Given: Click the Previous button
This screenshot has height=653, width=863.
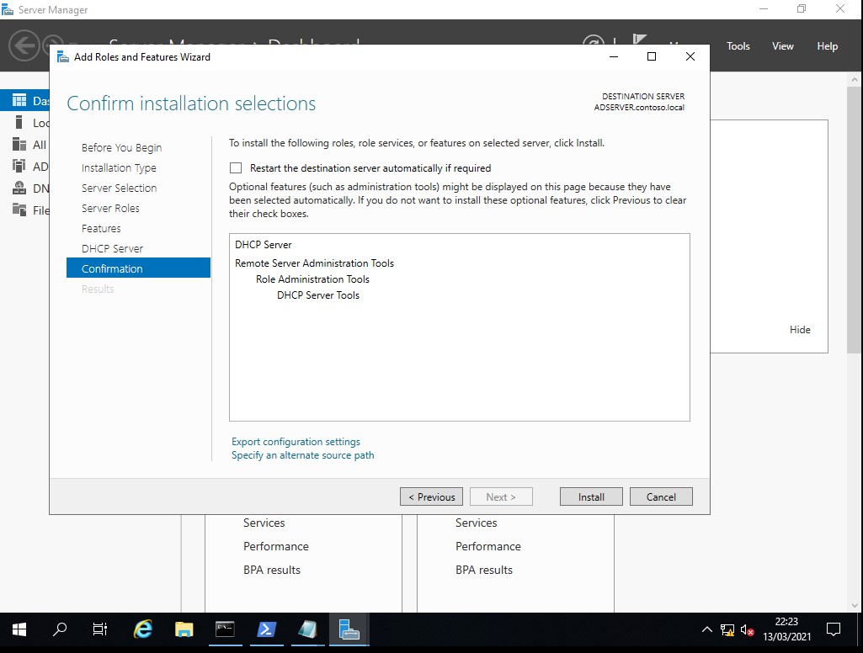Looking at the screenshot, I should click(431, 496).
